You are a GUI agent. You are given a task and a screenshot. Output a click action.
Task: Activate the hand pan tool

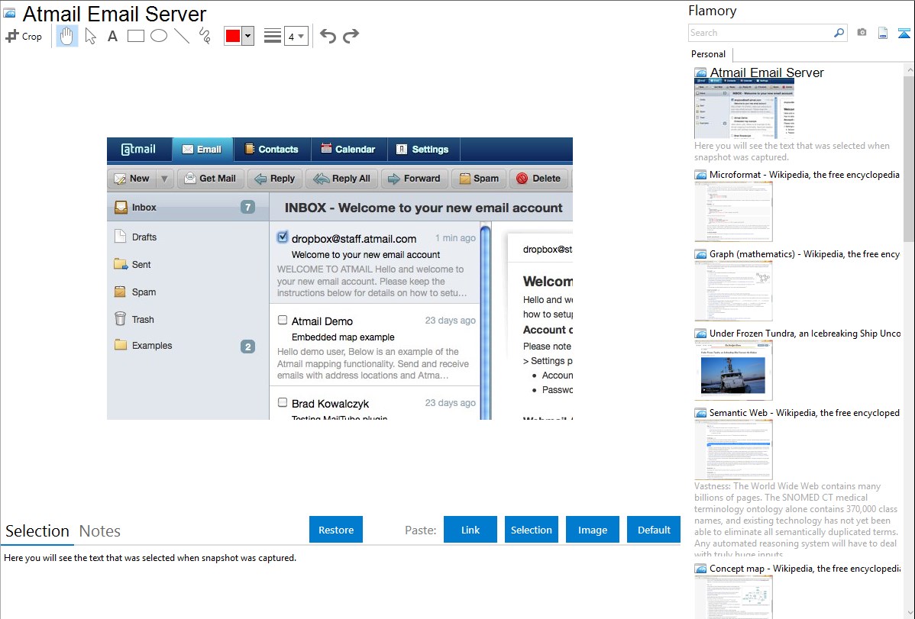click(66, 36)
